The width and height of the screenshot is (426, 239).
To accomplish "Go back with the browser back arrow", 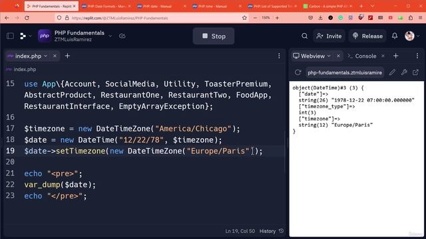I will point(7,18).
